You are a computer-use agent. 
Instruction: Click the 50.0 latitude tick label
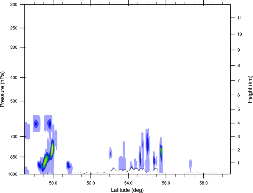tap(53, 183)
